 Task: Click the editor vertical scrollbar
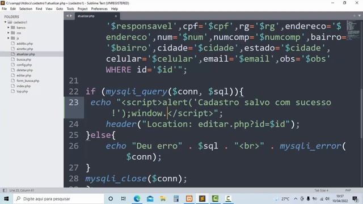pyautogui.click(x=362, y=113)
